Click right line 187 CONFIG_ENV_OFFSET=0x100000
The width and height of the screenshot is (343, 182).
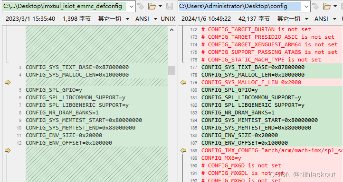(x=245, y=143)
